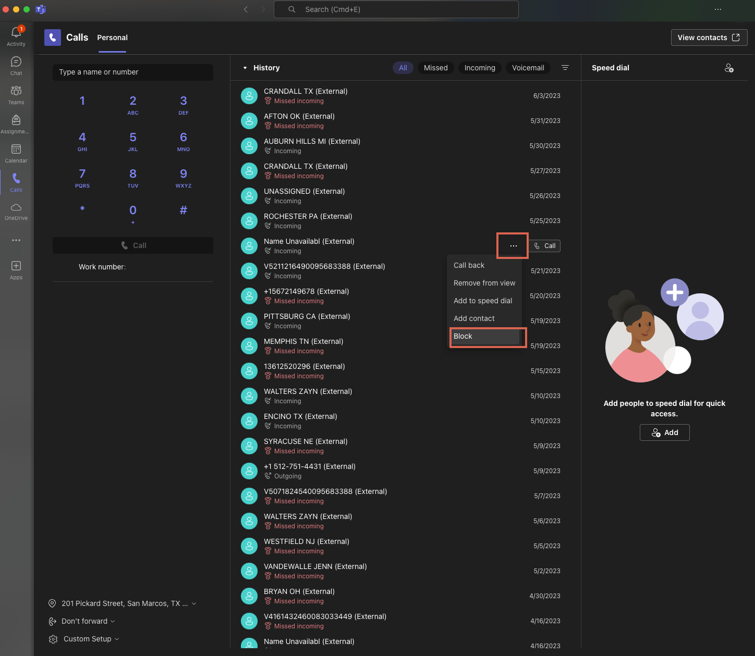Screen dimensions: 755x656
Task: Choose Remove from view menu item
Action: (484, 283)
